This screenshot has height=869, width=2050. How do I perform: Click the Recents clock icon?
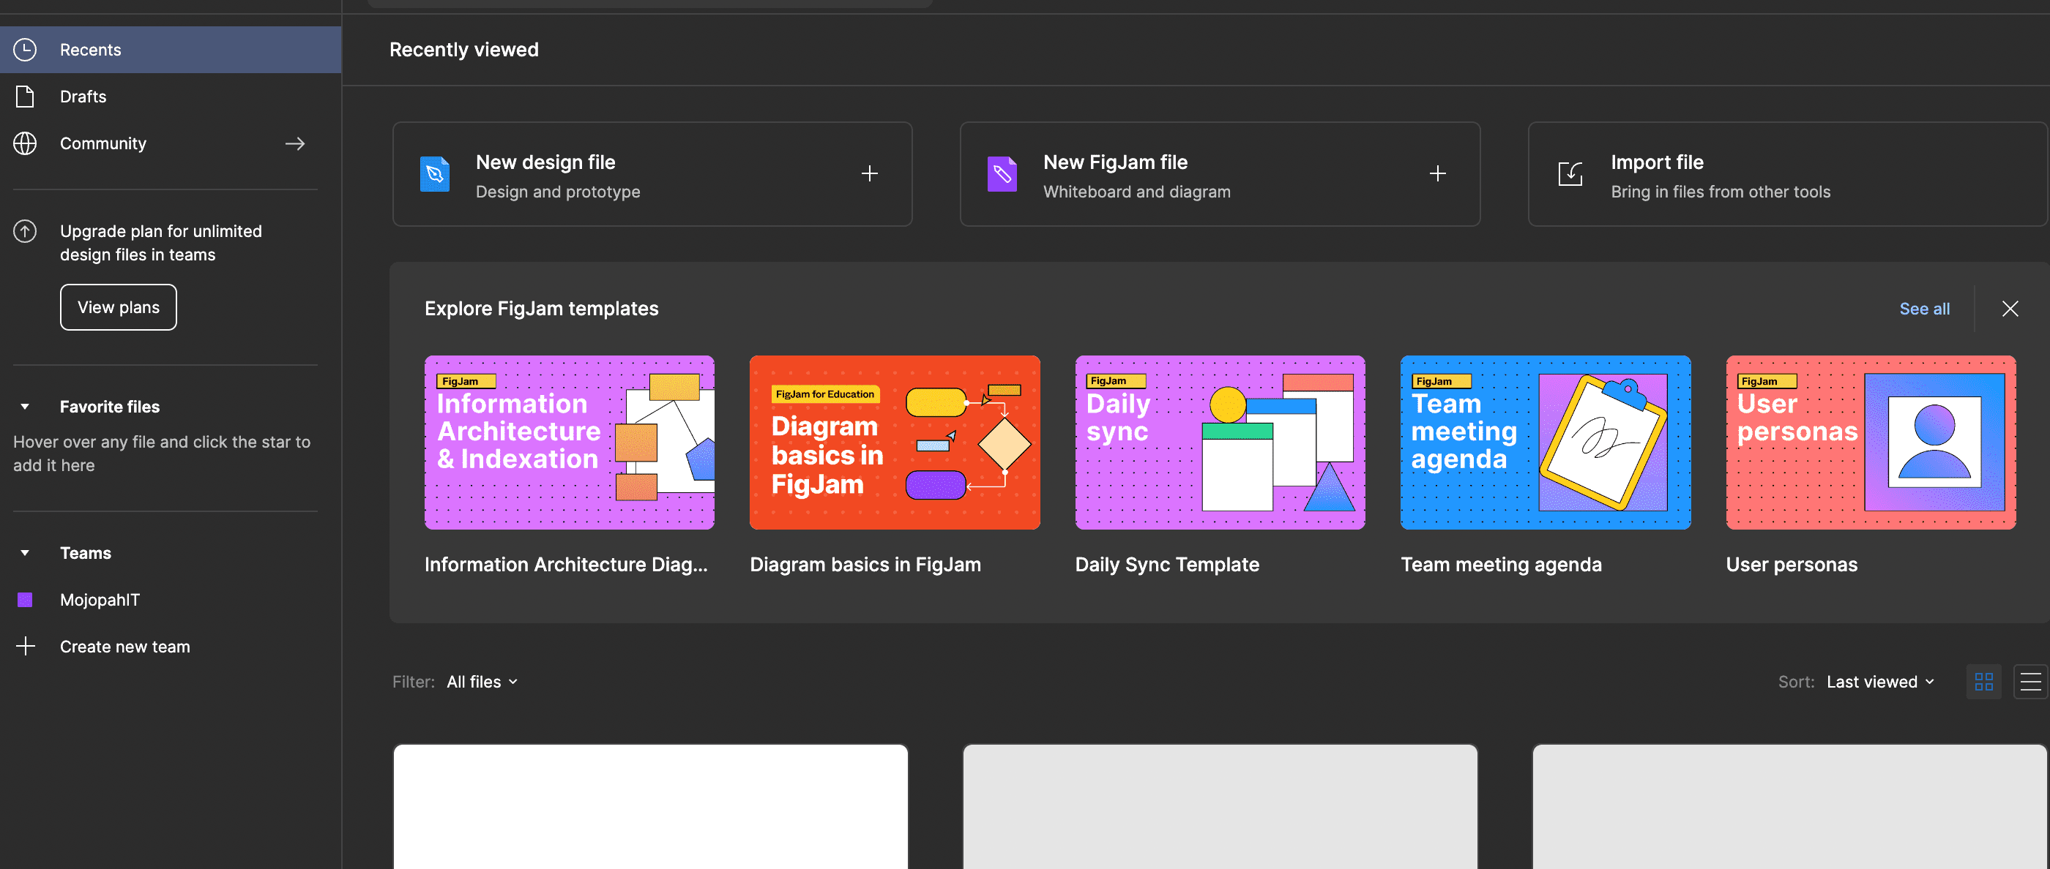[25, 49]
